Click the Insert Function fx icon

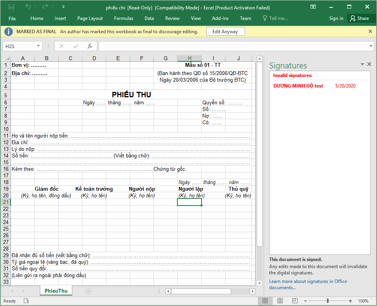coord(89,46)
